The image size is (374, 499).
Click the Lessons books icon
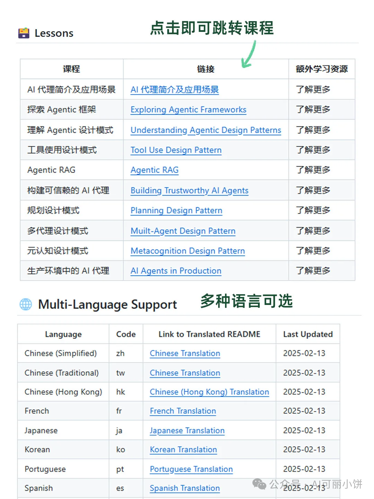tap(24, 33)
